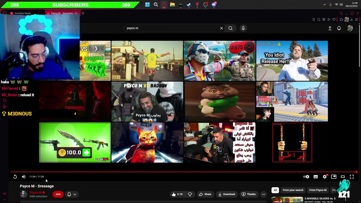Toggle the autoplay switch
This screenshot has width=361, height=203.
[x=306, y=176]
